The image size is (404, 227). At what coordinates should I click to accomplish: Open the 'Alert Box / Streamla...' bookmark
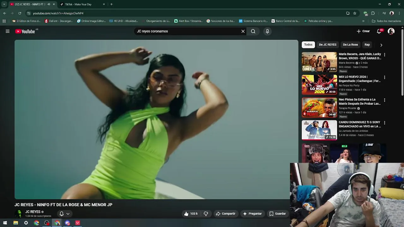[x=188, y=21]
